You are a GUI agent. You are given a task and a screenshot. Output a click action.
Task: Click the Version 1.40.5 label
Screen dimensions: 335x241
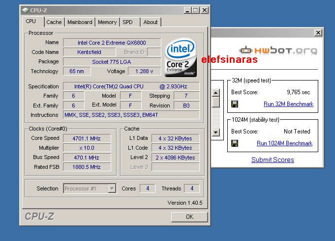tap(185, 203)
